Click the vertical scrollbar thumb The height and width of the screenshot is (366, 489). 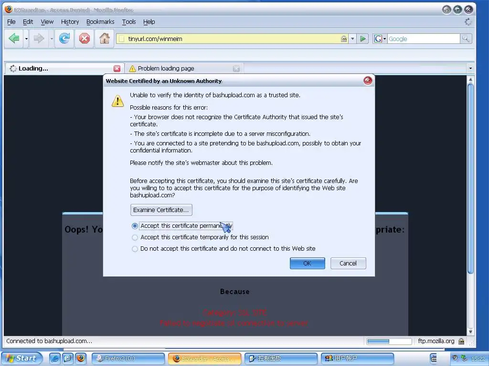pyautogui.click(x=470, y=179)
